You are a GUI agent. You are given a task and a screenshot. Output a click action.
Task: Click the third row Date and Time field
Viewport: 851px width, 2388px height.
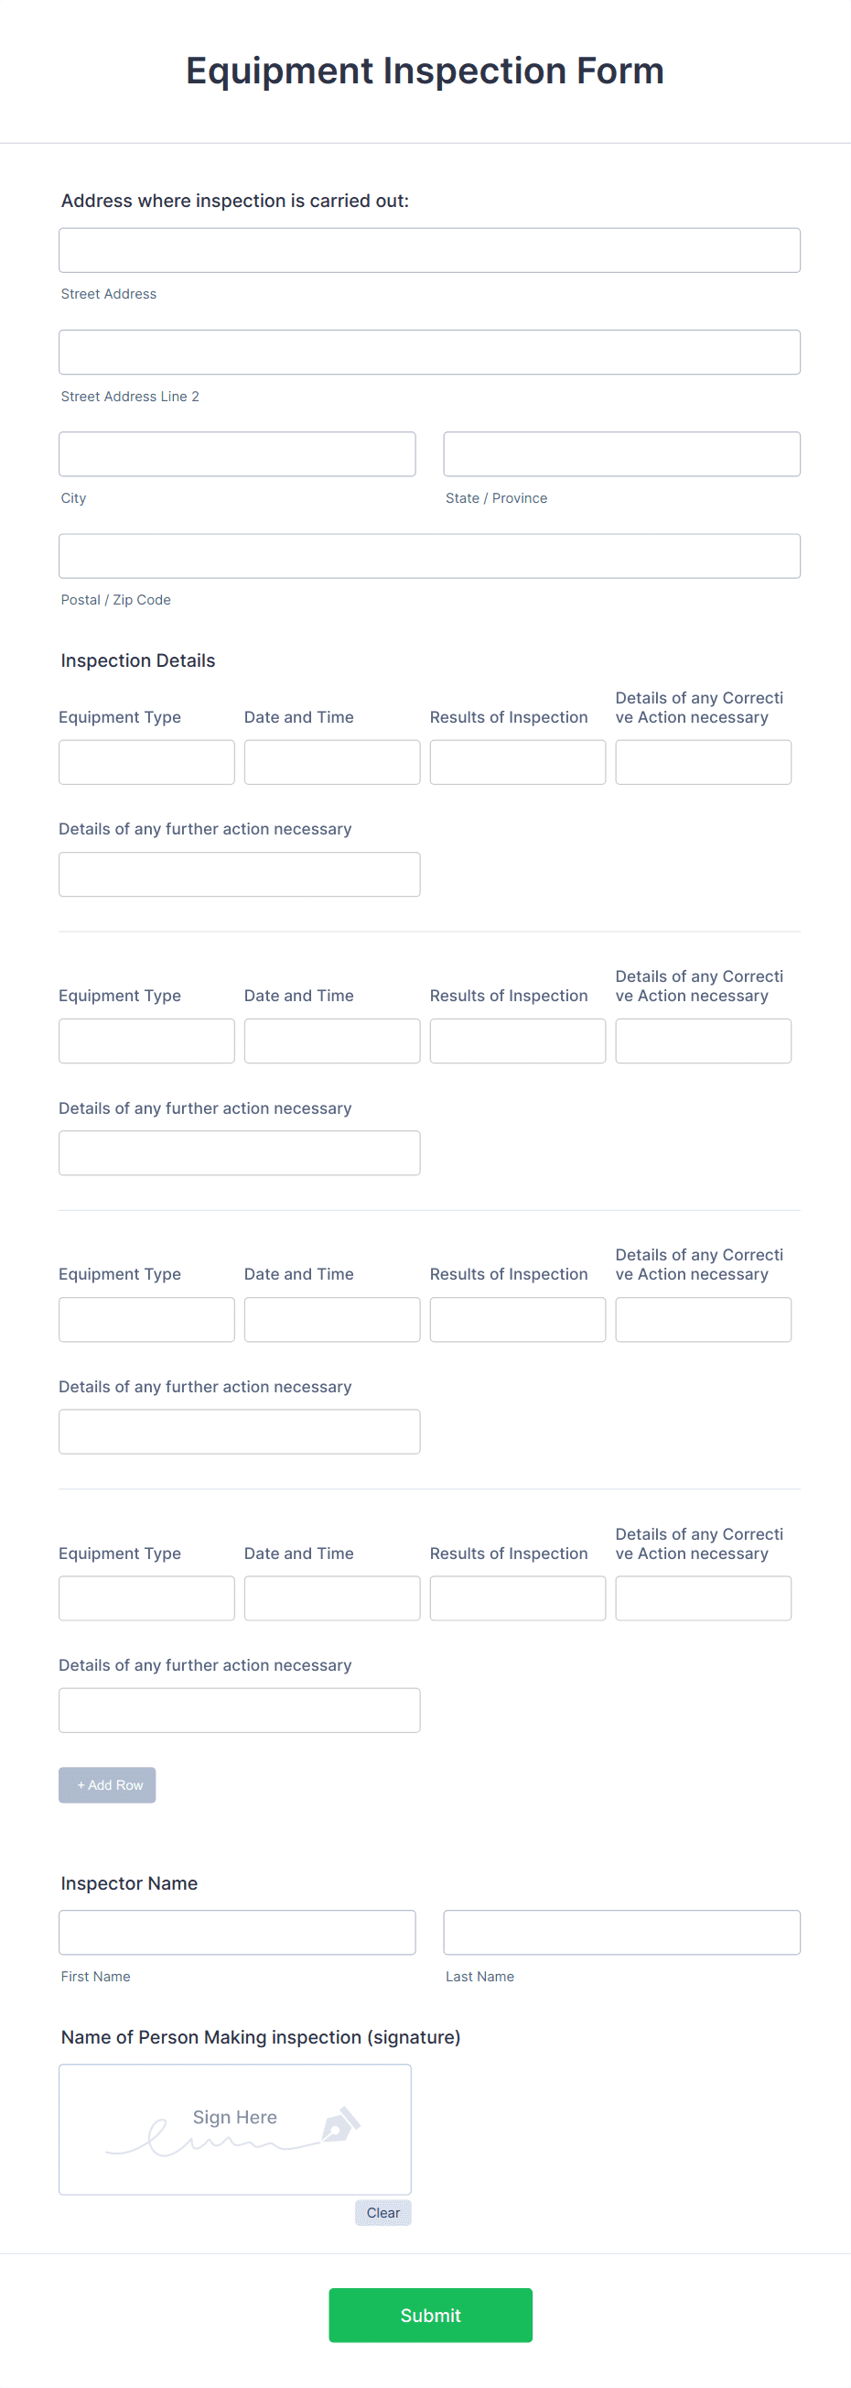(x=331, y=1319)
